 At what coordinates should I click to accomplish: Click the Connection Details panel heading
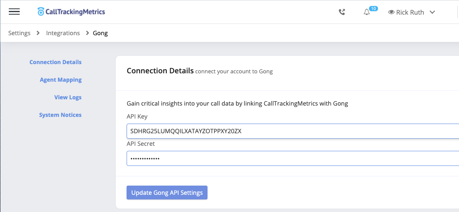coord(160,71)
